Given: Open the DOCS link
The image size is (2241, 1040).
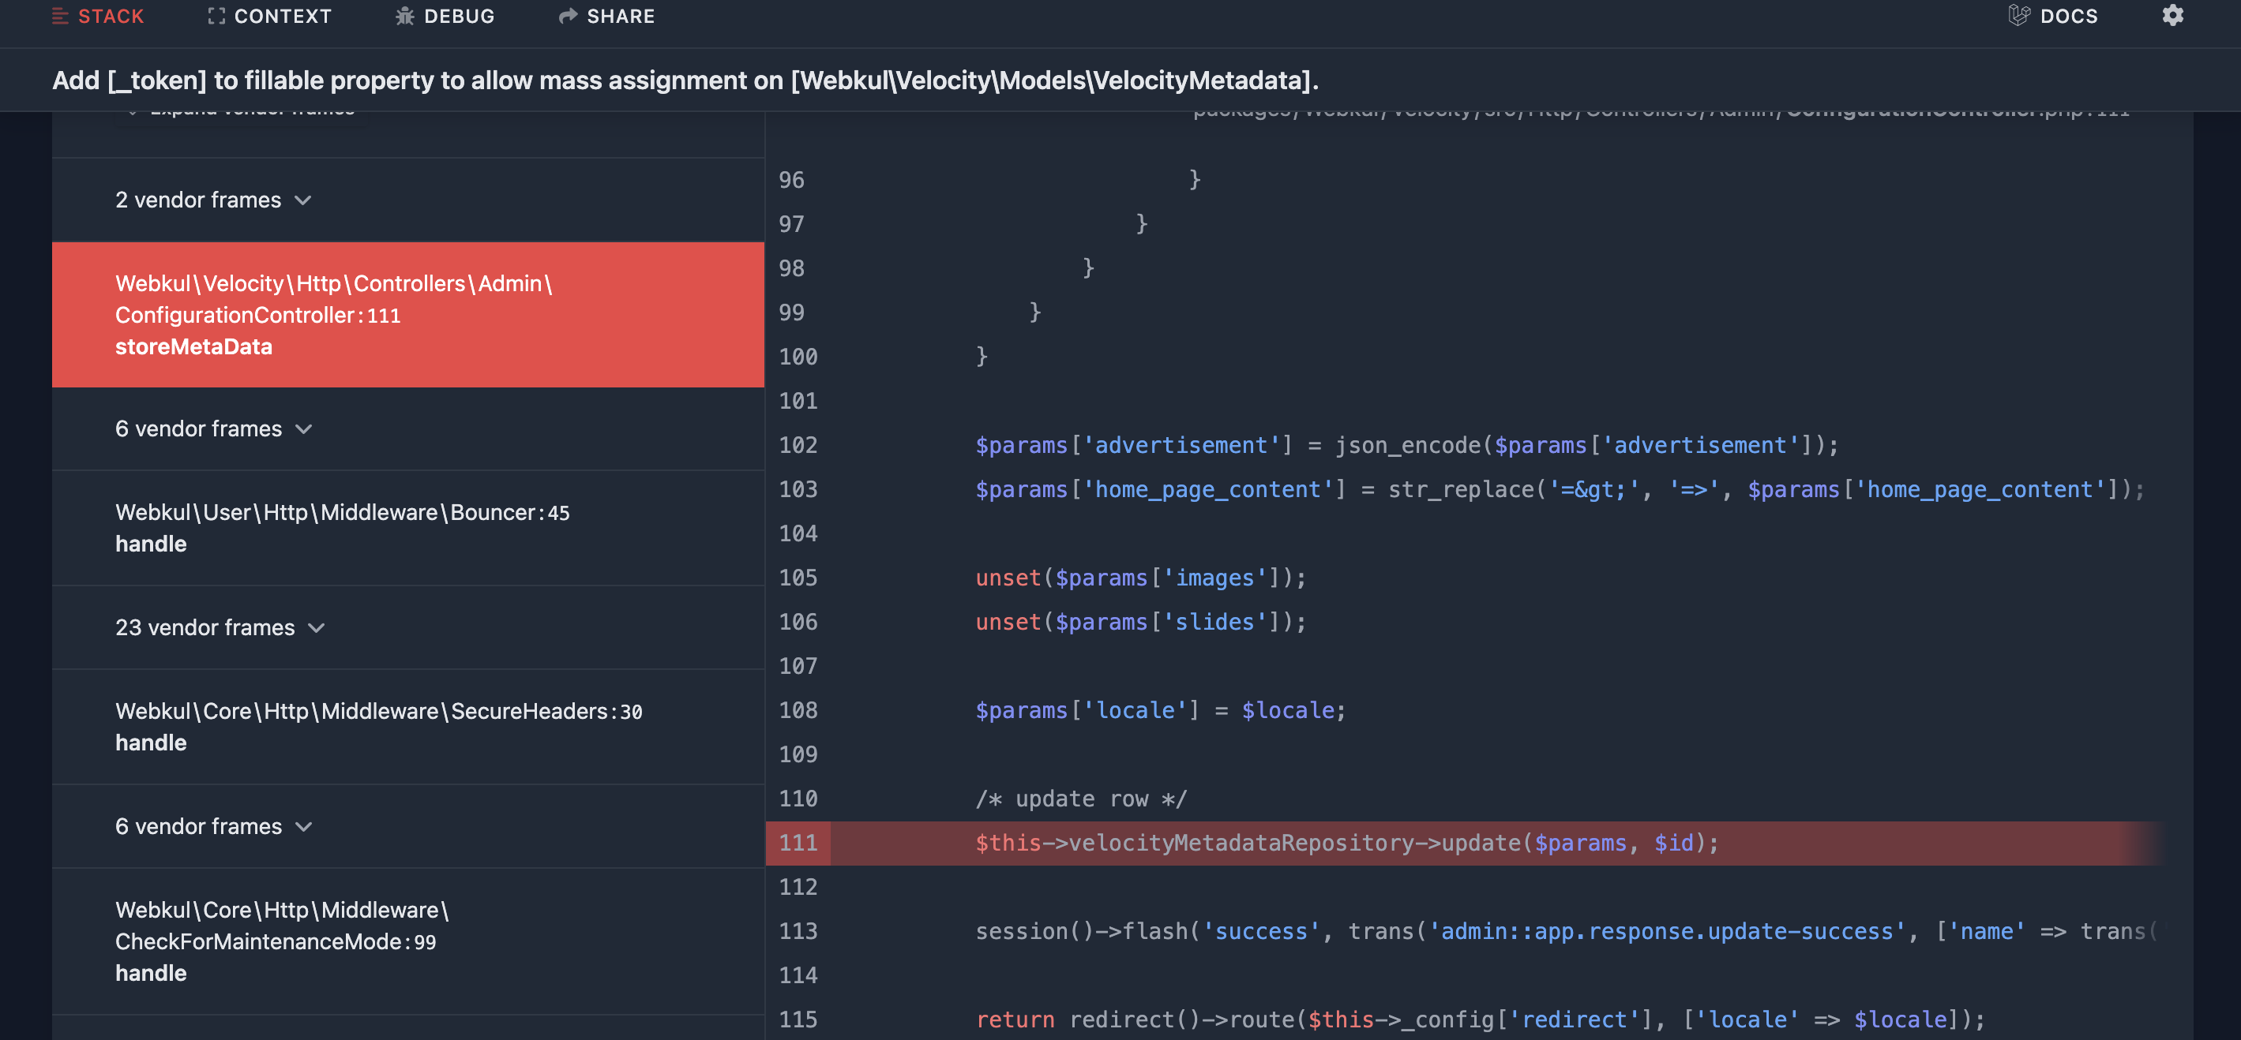Looking at the screenshot, I should point(2053,17).
